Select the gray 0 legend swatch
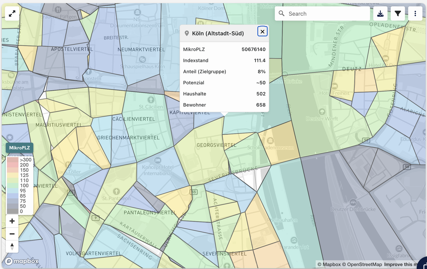The width and height of the screenshot is (427, 269). [13, 211]
